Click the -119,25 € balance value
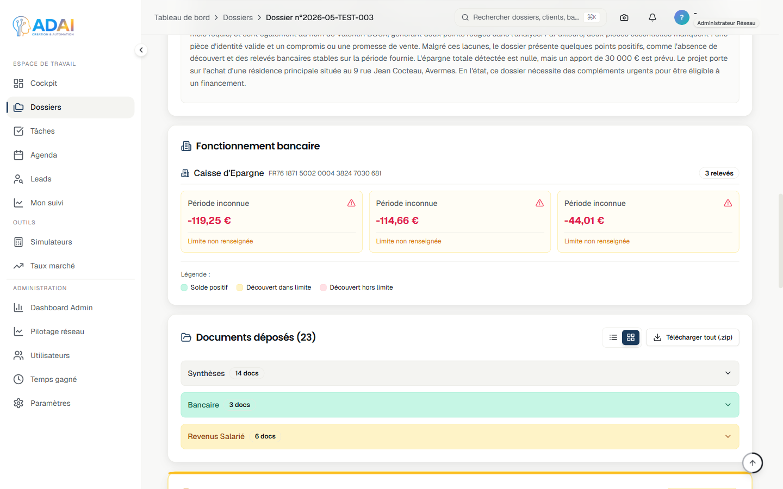The width and height of the screenshot is (783, 489). point(209,221)
